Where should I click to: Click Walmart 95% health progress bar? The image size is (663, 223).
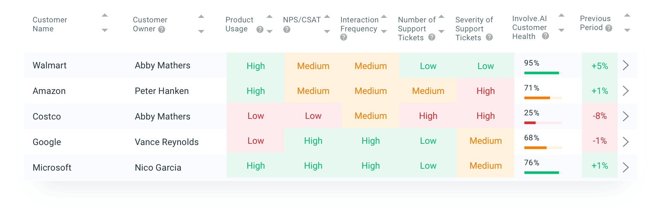[543, 73]
